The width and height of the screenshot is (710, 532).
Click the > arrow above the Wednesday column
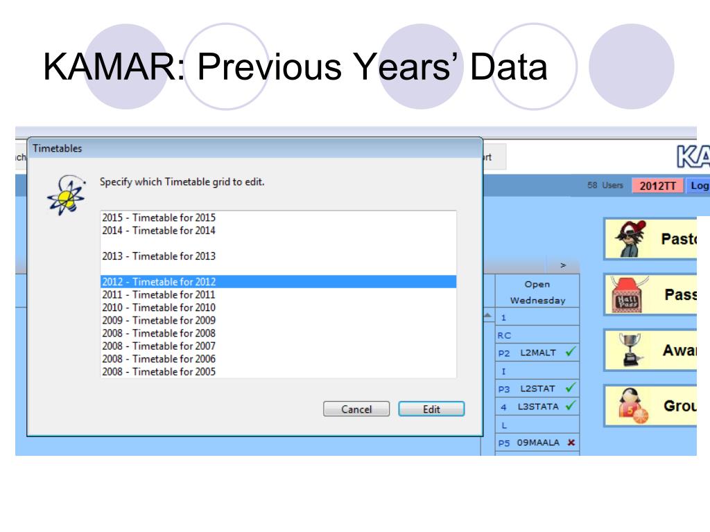point(563,265)
